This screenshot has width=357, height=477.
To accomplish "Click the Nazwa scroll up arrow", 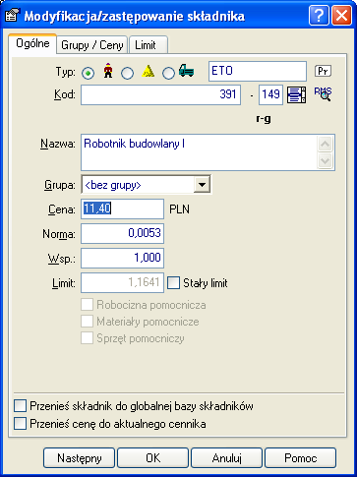I will pos(325,144).
